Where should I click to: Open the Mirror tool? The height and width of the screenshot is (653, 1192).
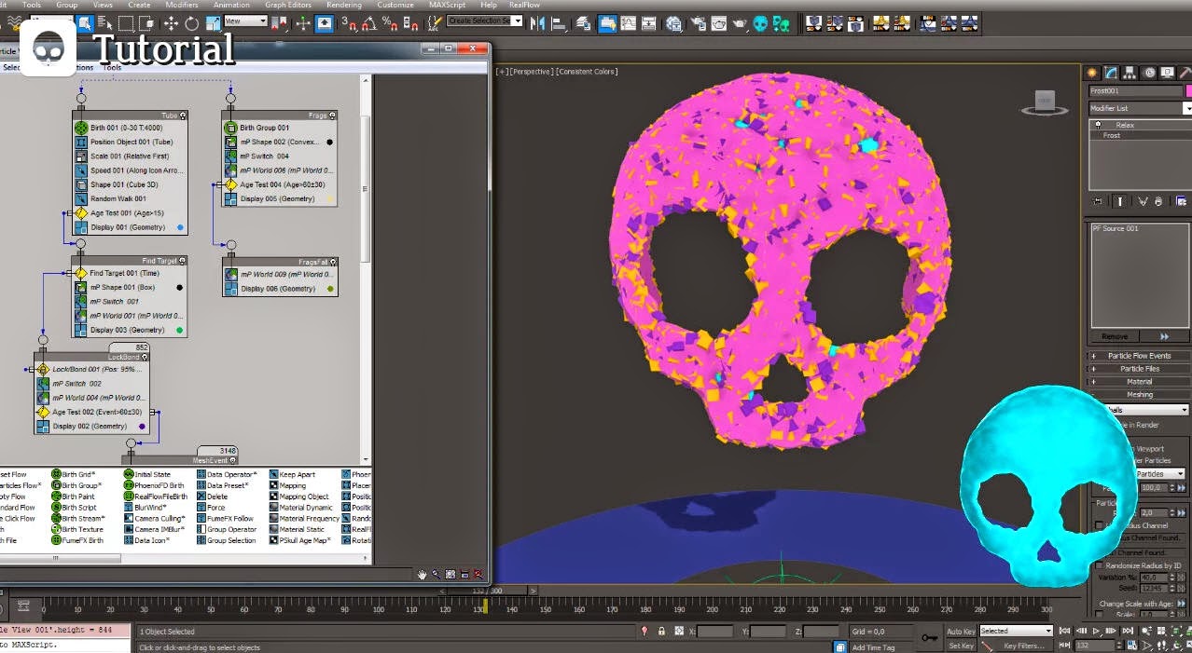tap(536, 23)
